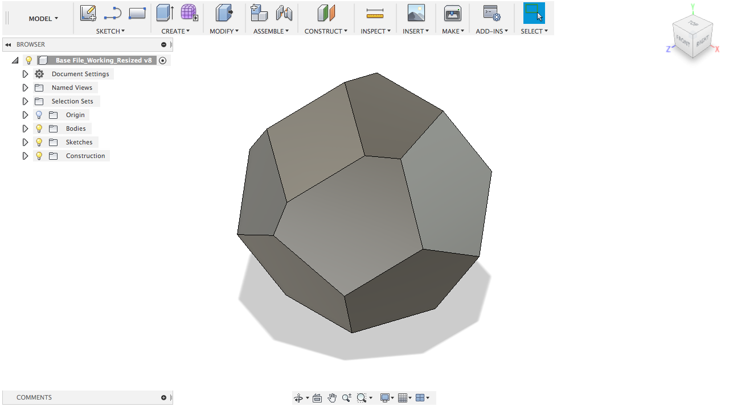Click the Viewports layout icon

420,398
